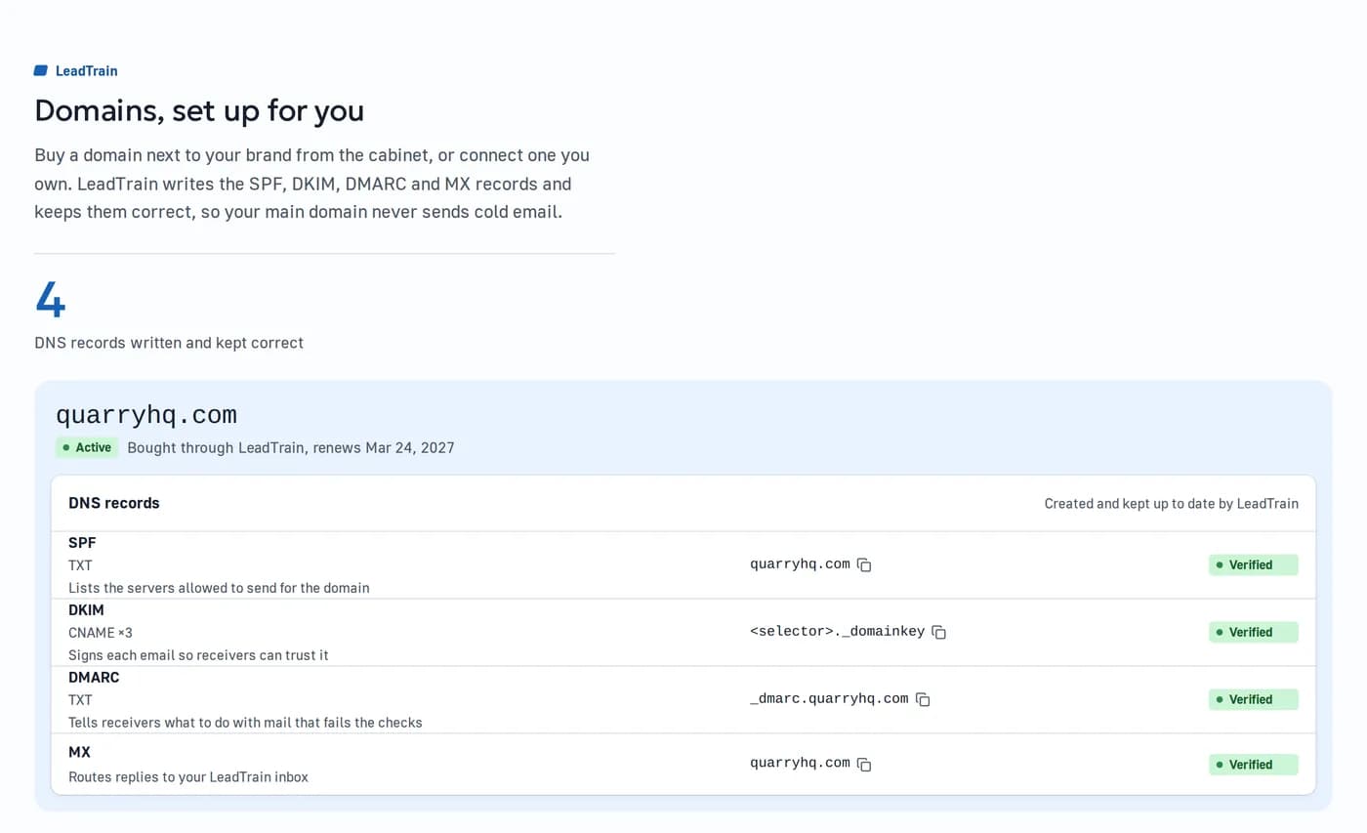Copy the _dmarc.quarryhq.com record host

pos(923,699)
